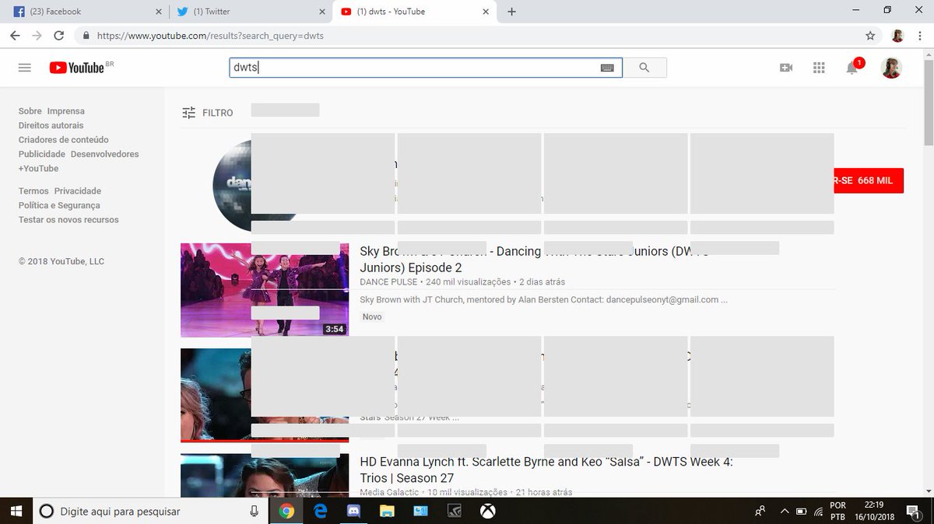Open Testar os novos recursos link
Image resolution: width=934 pixels, height=524 pixels.
[x=68, y=220]
